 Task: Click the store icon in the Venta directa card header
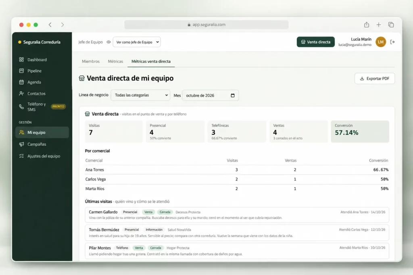pyautogui.click(x=87, y=114)
